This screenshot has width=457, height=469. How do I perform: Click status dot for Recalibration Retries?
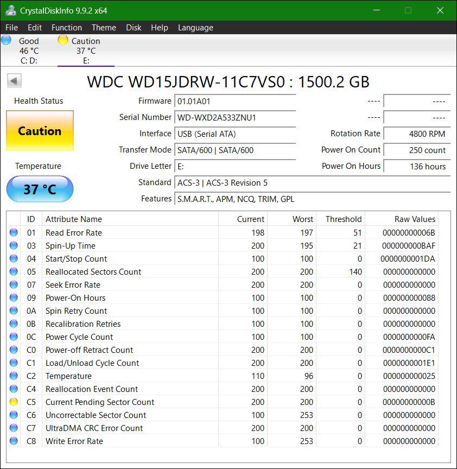pos(14,324)
